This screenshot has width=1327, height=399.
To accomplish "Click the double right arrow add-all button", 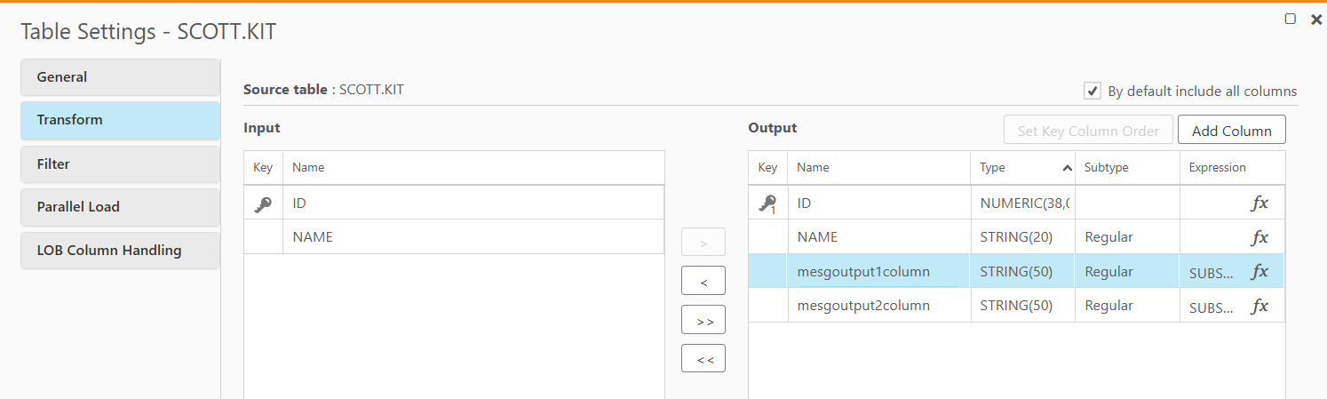I will 703,320.
